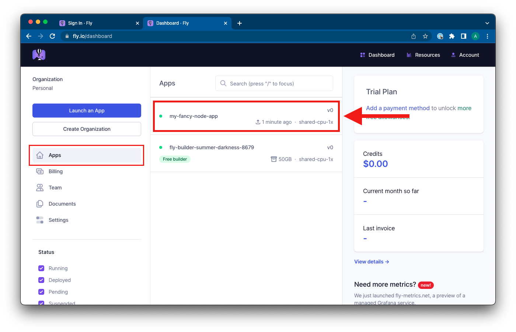Open the browser extensions puzzle icon
516x332 pixels.
coord(452,36)
